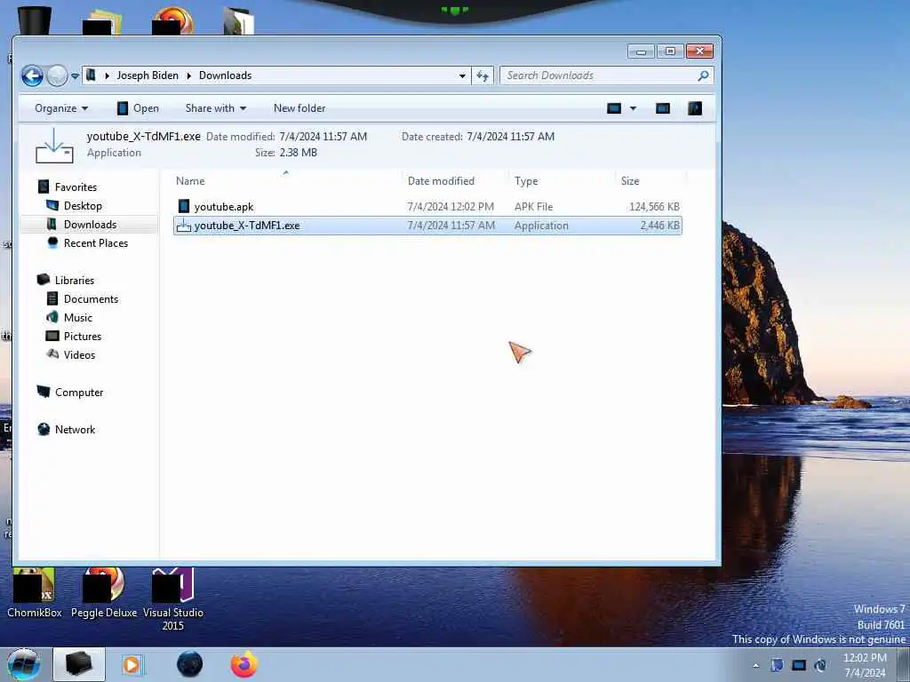The image size is (910, 682).
Task: Refresh the Downloads folder view
Action: 483,76
